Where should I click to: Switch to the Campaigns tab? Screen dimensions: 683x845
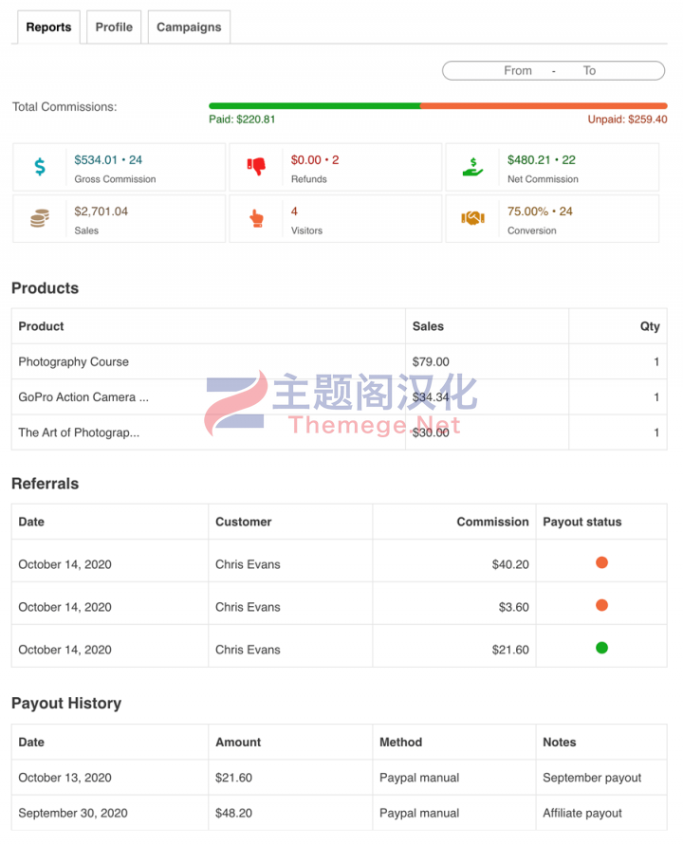(189, 27)
